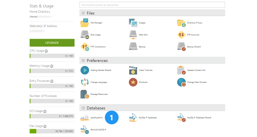Open the Disk Usage icon
257x137 pixels.
click(x=85, y=35)
